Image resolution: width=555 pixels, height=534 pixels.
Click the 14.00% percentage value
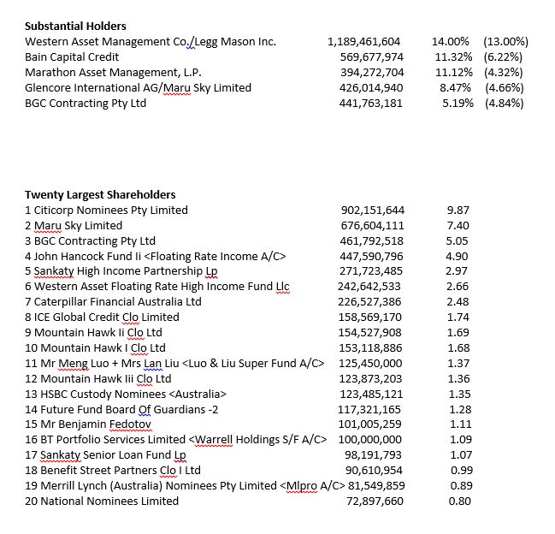(450, 42)
